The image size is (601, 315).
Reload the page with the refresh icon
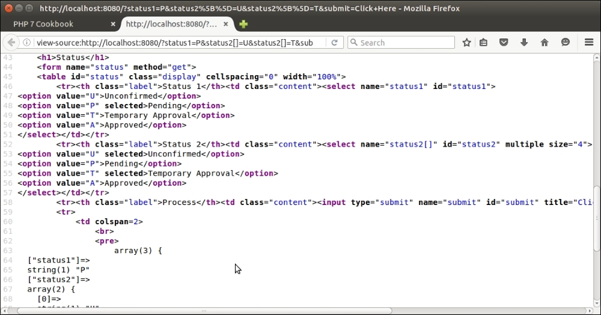(x=334, y=43)
